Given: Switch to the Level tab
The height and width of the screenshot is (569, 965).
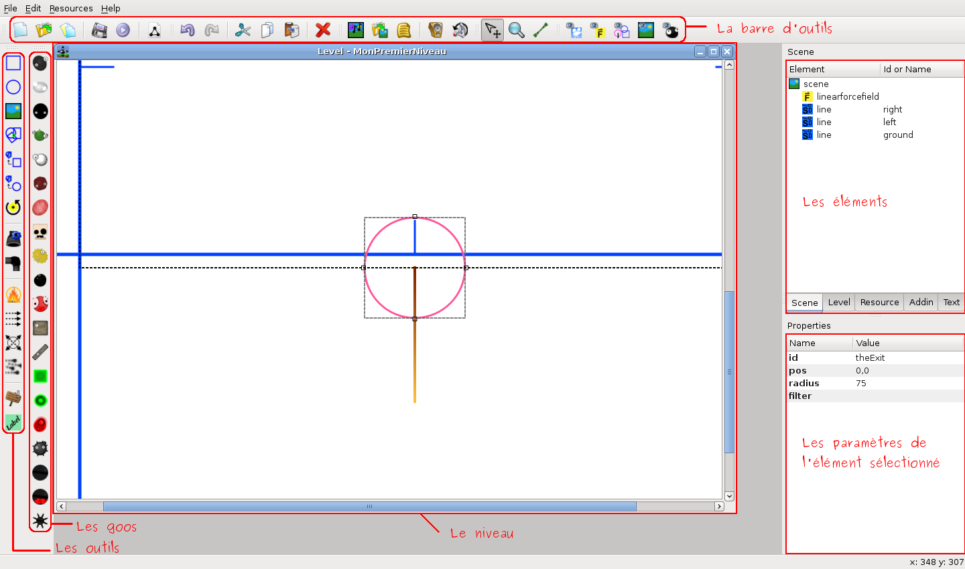Looking at the screenshot, I should click(x=838, y=303).
